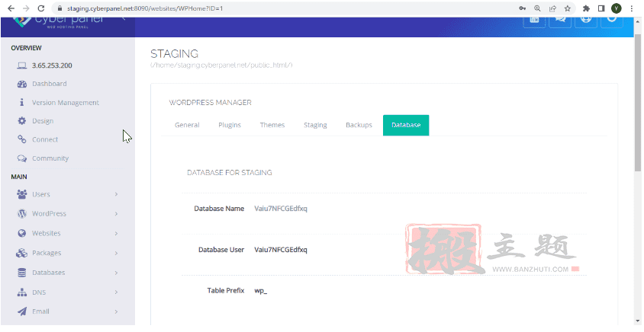The width and height of the screenshot is (644, 332).
Task: Reload the page with refresh icon
Action: 40,8
